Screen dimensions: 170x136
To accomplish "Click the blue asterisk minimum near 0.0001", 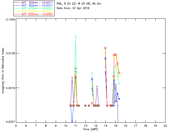I will [x=72, y=121].
